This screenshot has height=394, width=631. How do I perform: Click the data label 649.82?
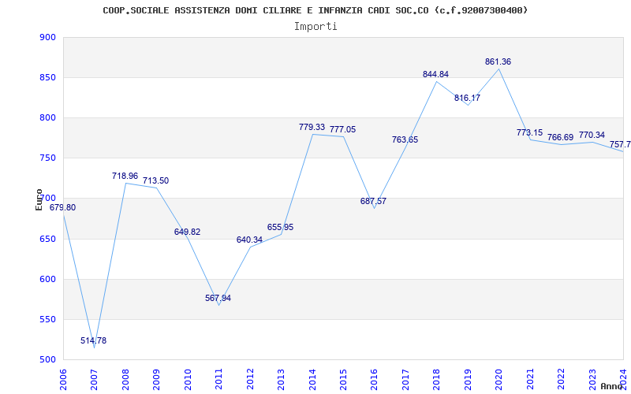[x=187, y=232]
